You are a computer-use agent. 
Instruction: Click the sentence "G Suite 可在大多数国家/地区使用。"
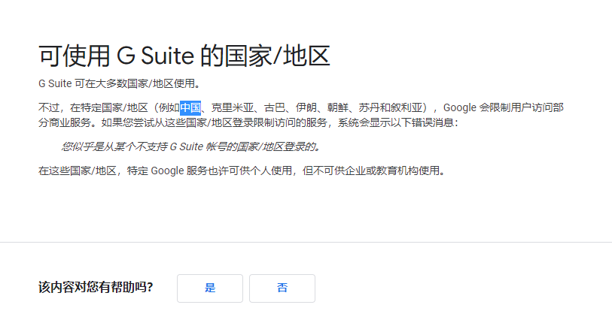[x=119, y=83]
